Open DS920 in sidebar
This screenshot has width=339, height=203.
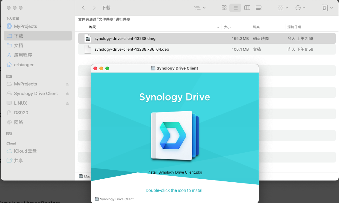coord(38,112)
